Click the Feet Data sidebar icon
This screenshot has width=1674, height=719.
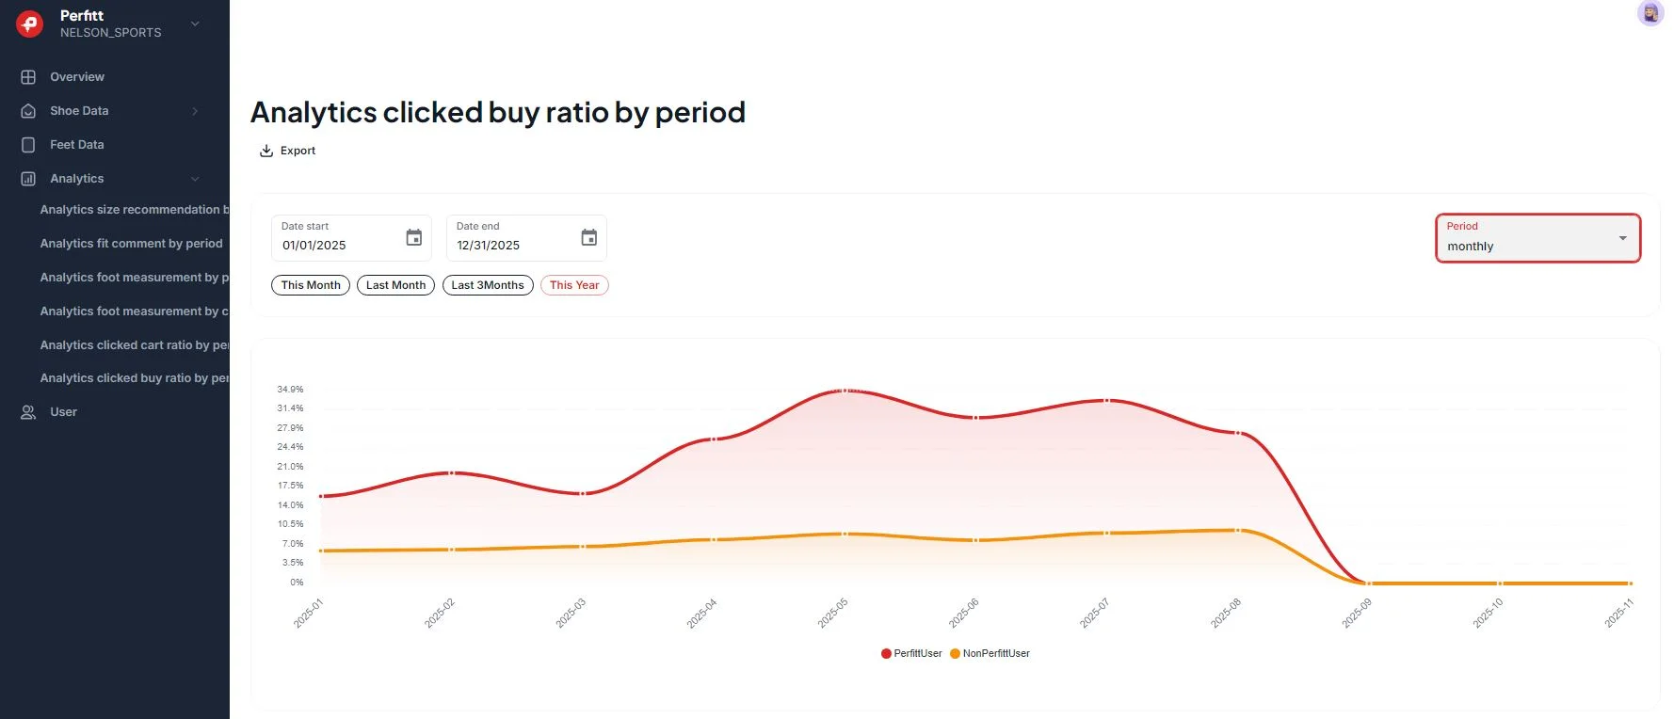point(28,145)
